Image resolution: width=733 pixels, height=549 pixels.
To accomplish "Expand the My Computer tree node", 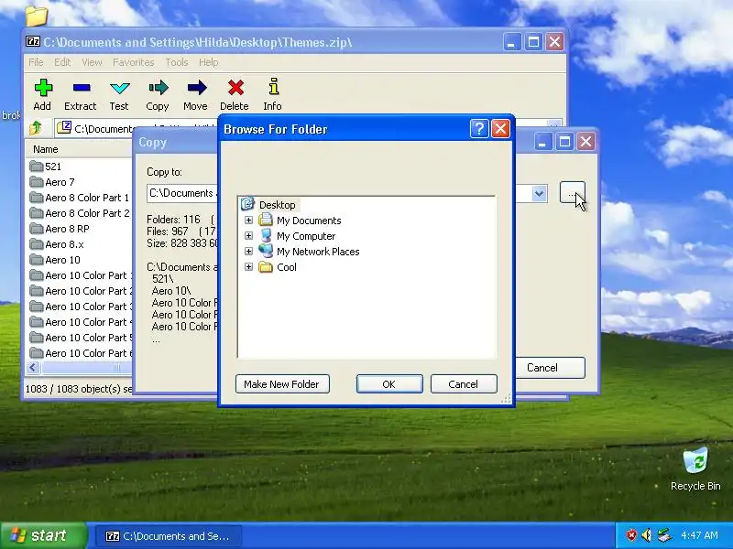I will click(x=248, y=236).
